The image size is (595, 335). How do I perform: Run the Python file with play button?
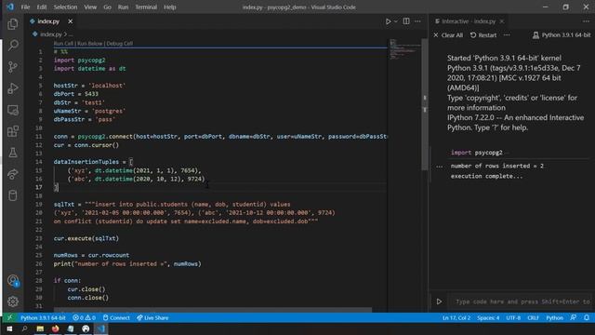(389, 21)
